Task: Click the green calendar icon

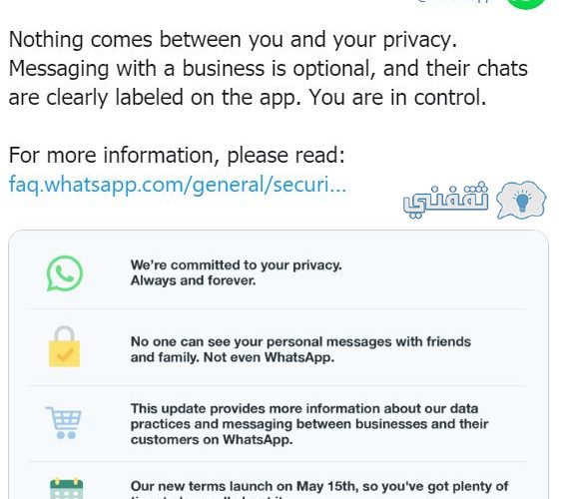Action: tap(67, 488)
